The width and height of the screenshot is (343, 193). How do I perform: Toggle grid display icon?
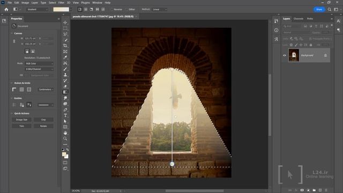(21, 90)
